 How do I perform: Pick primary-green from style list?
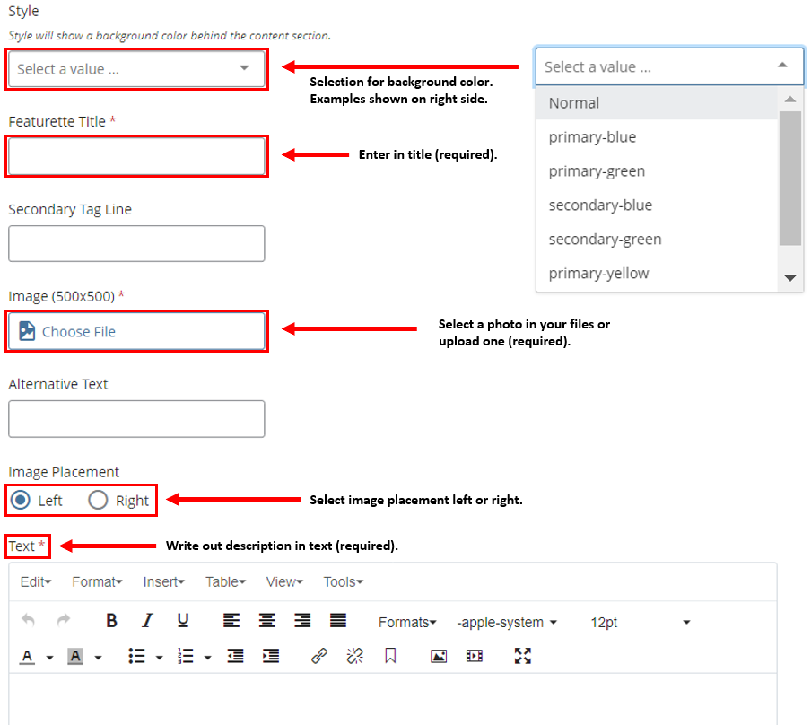click(x=597, y=171)
